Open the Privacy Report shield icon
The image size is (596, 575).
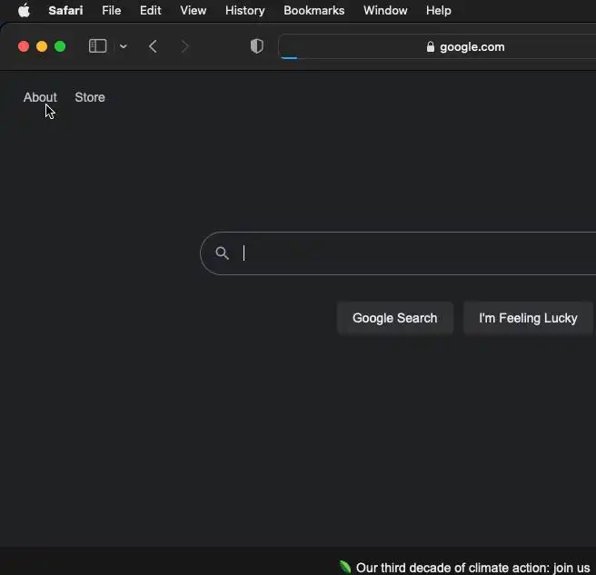point(256,46)
